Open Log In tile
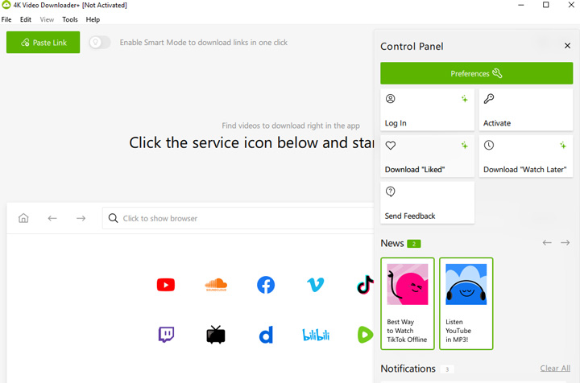This screenshot has width=580, height=383. pos(427,109)
